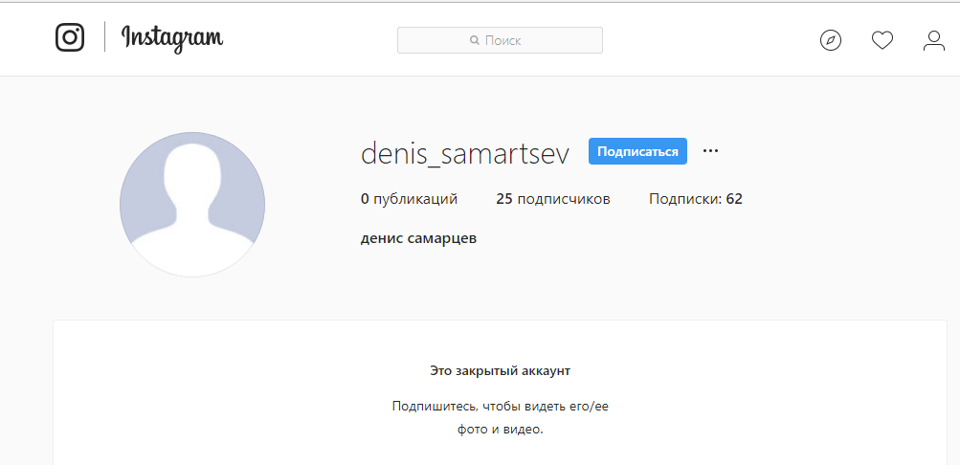Click the default avatar profile picture
This screenshot has width=960, height=465.
pos(192,205)
